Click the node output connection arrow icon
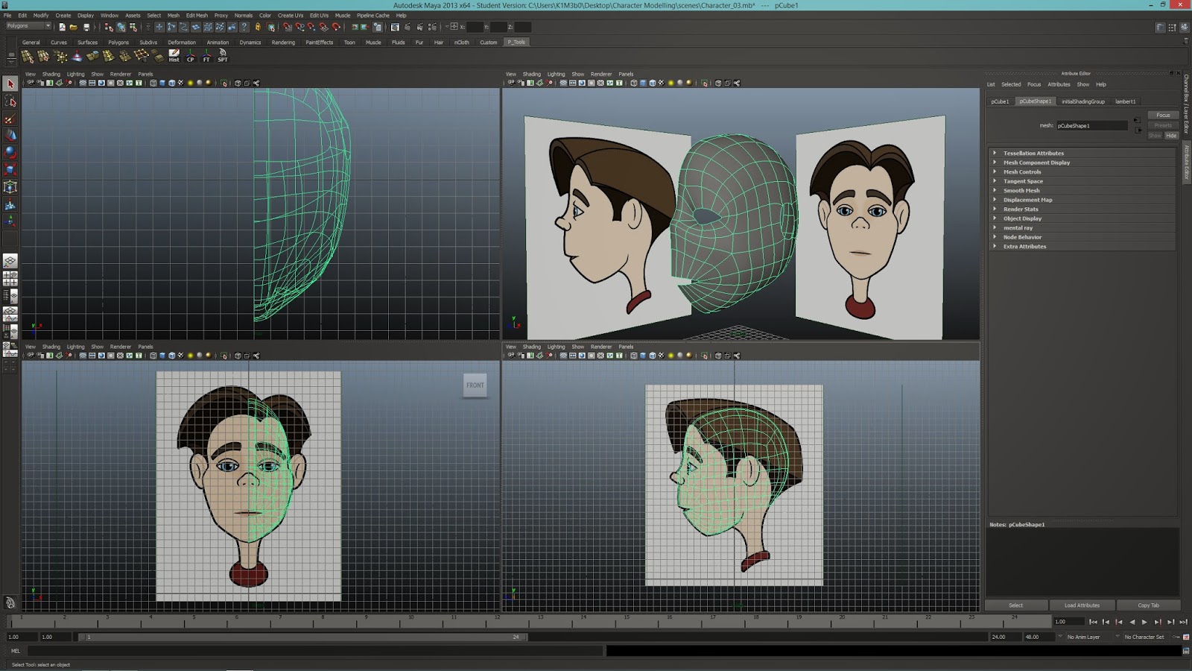The height and width of the screenshot is (671, 1192). pyautogui.click(x=1137, y=130)
